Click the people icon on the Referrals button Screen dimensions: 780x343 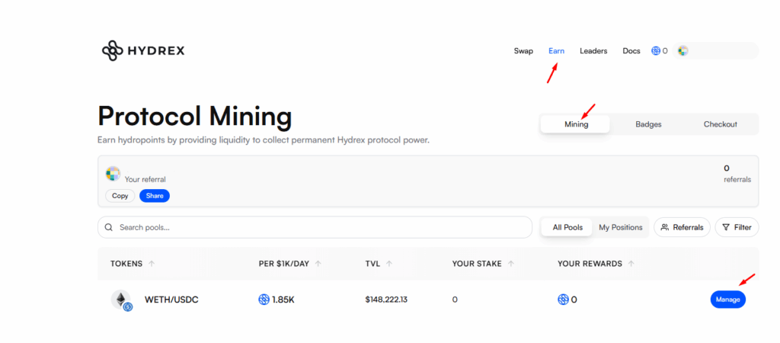tap(664, 227)
